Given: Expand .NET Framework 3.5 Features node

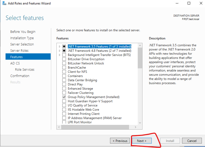Looking at the screenshot, I should click(60, 47).
